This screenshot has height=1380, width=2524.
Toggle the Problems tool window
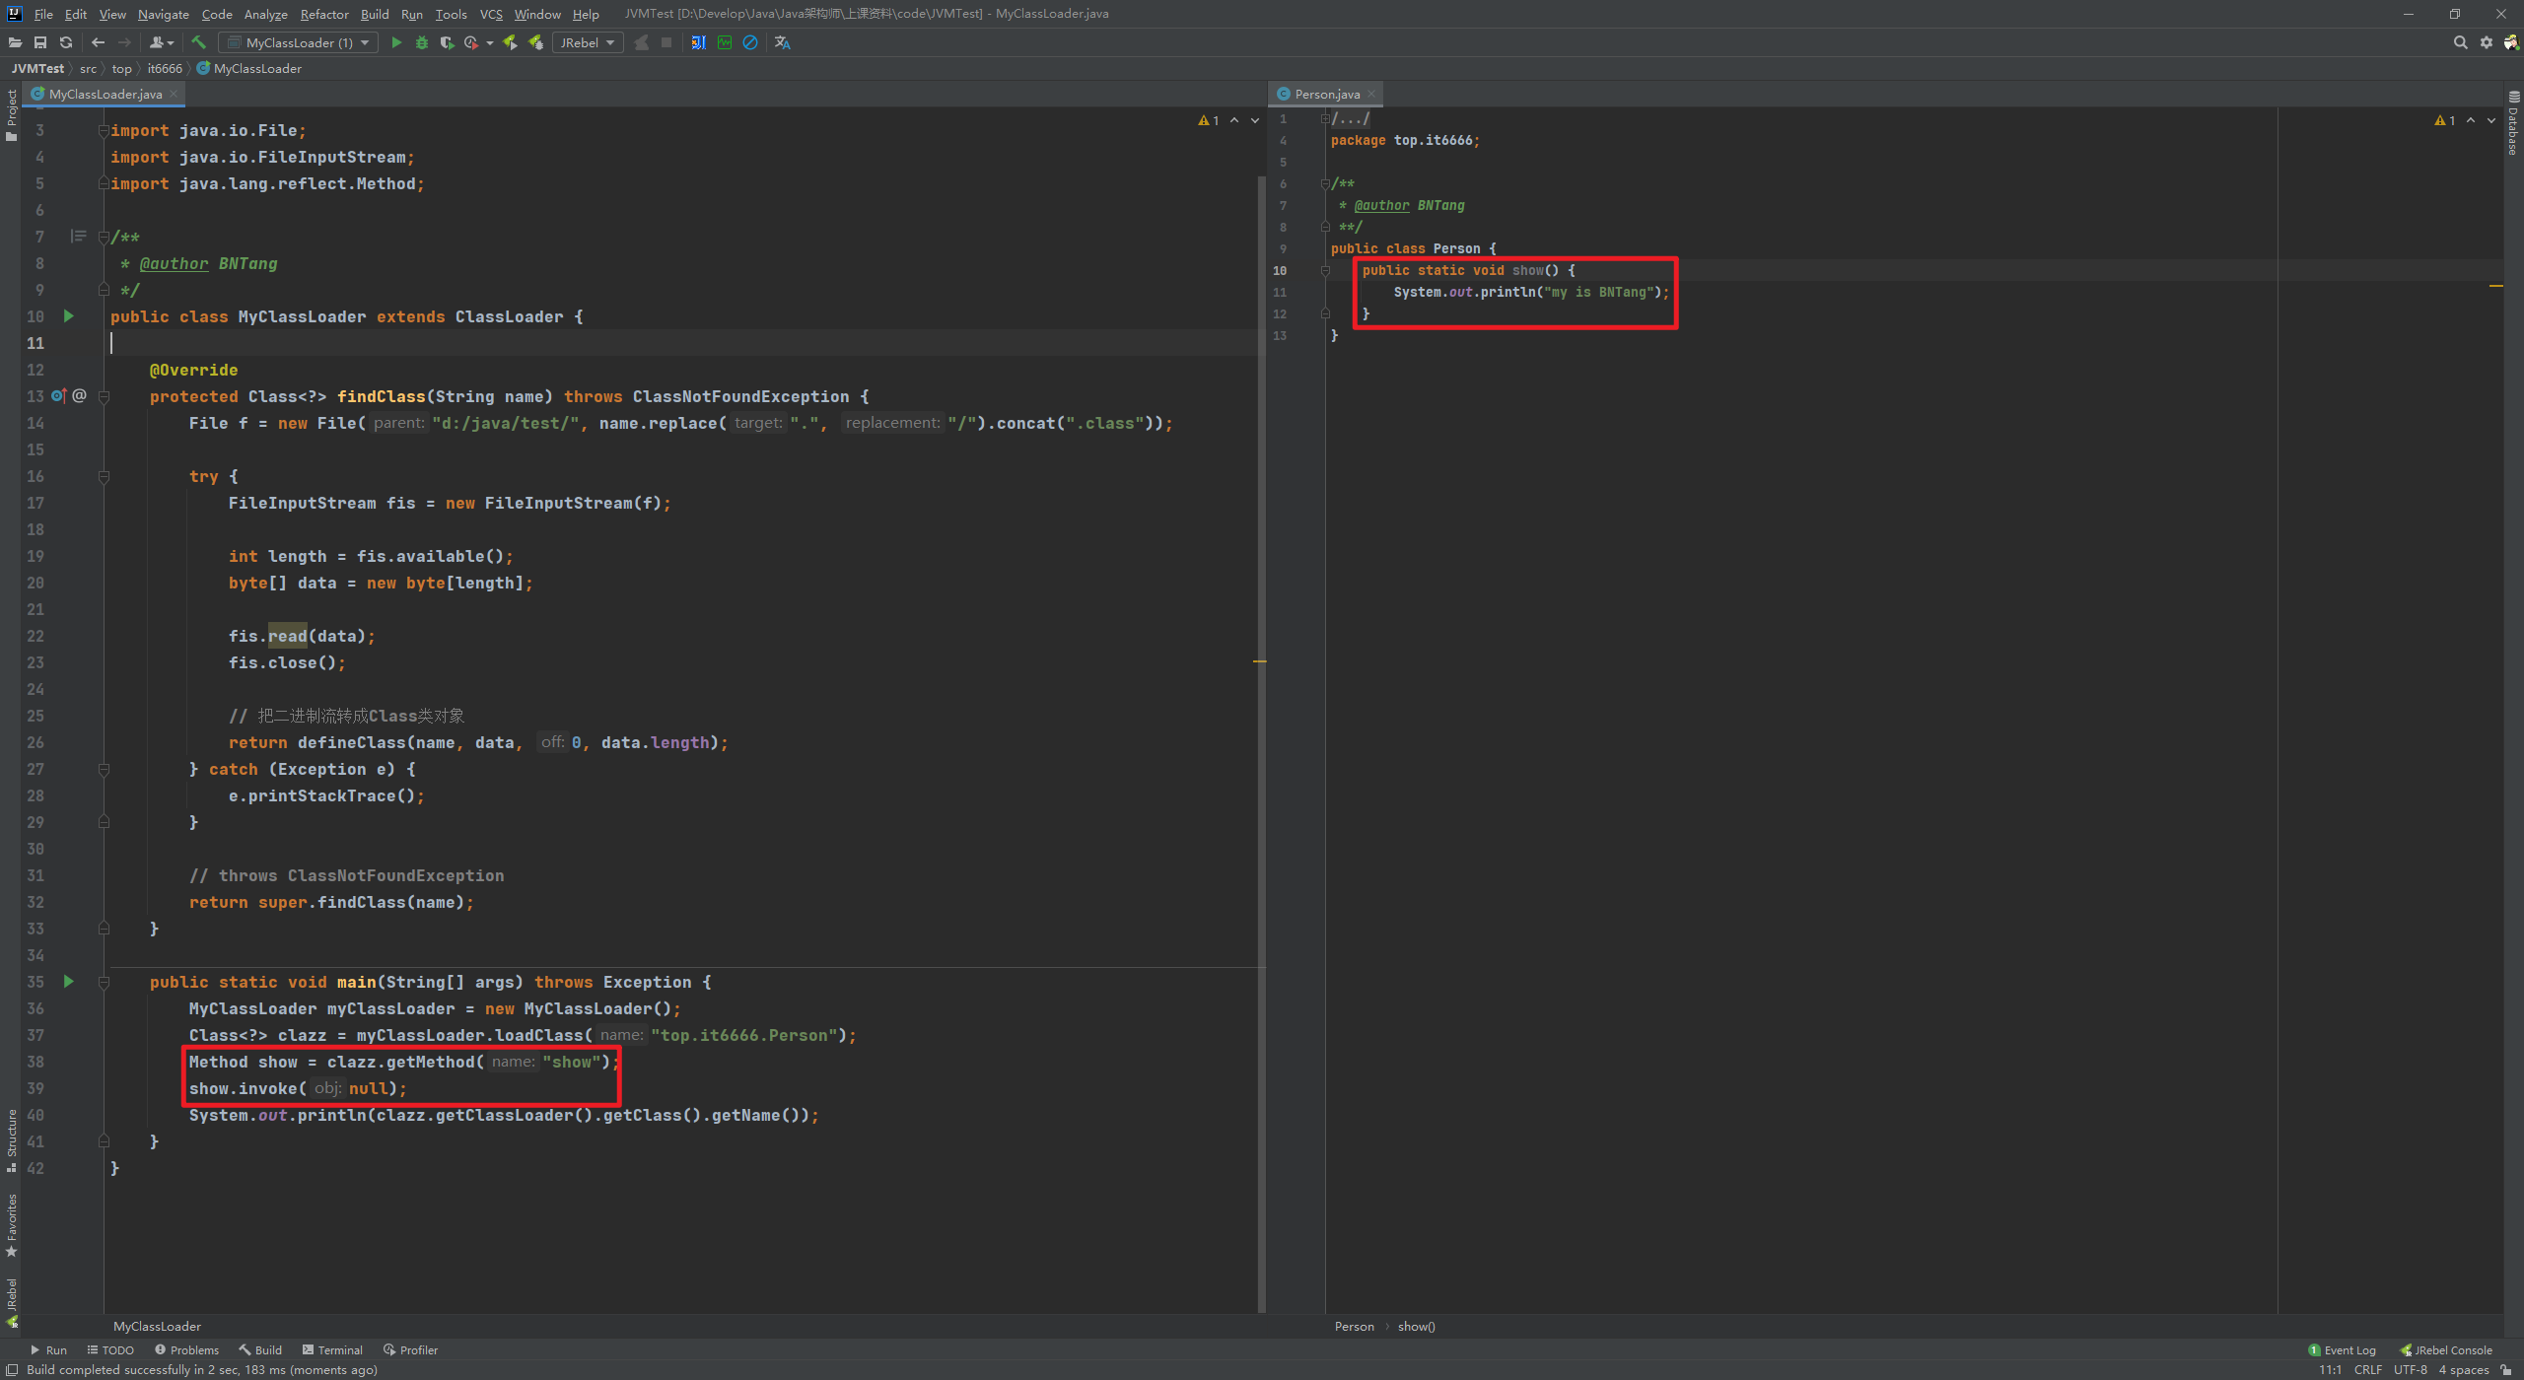(x=186, y=1350)
